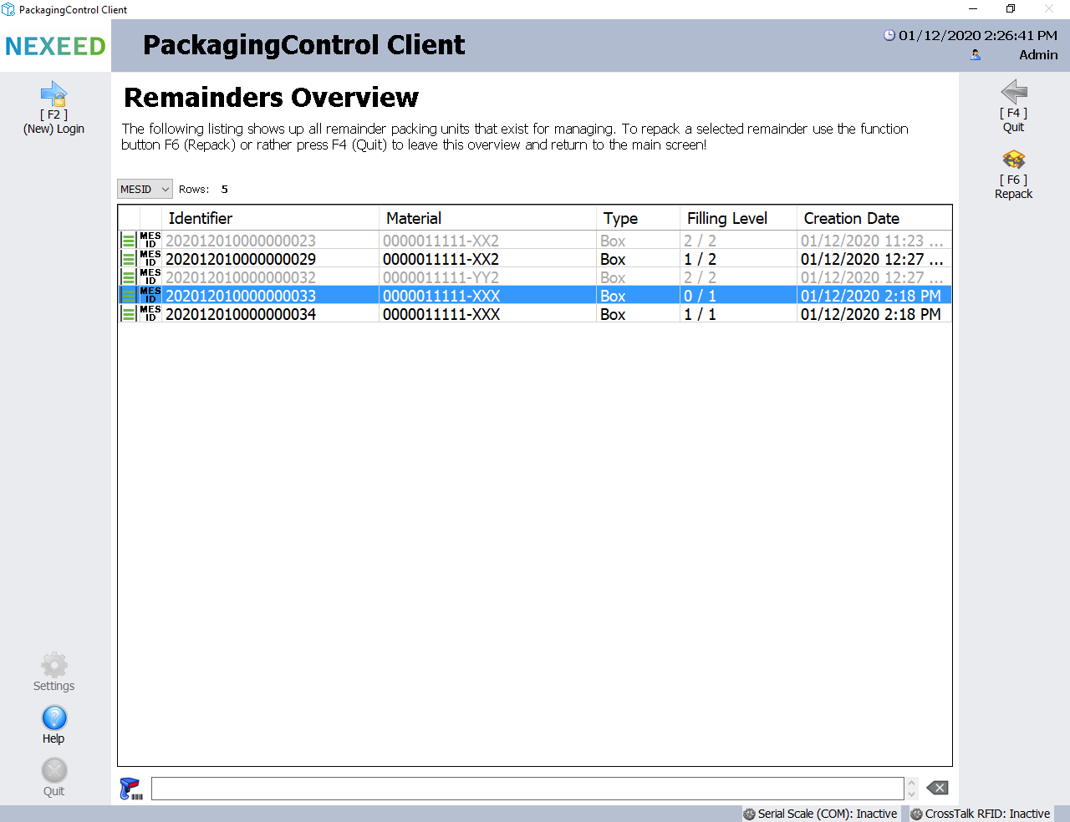Click the scan input text field
The image size is (1070, 822).
[527, 789]
